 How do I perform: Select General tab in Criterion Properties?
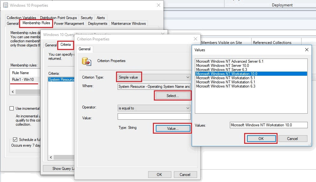coord(85,49)
